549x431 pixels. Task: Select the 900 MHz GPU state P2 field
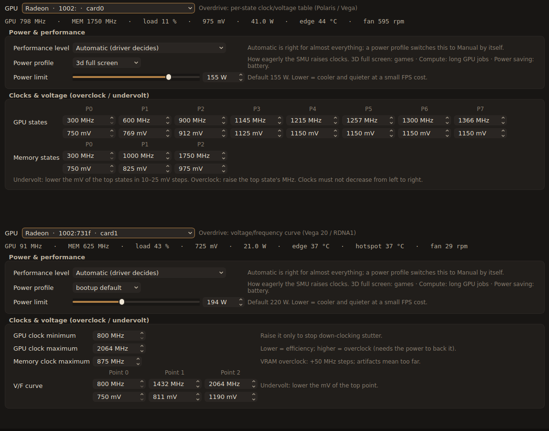click(x=201, y=121)
